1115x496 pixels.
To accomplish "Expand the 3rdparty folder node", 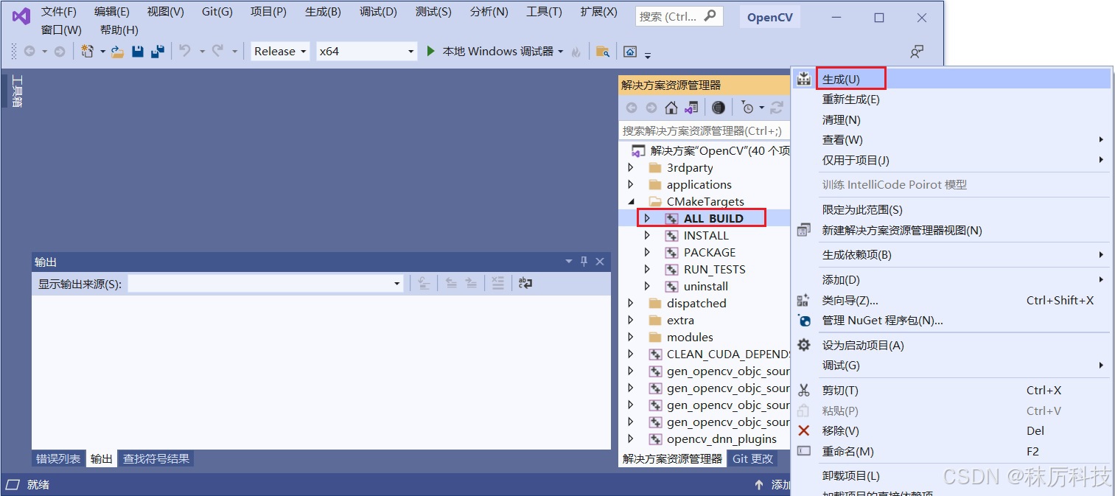I will (630, 167).
